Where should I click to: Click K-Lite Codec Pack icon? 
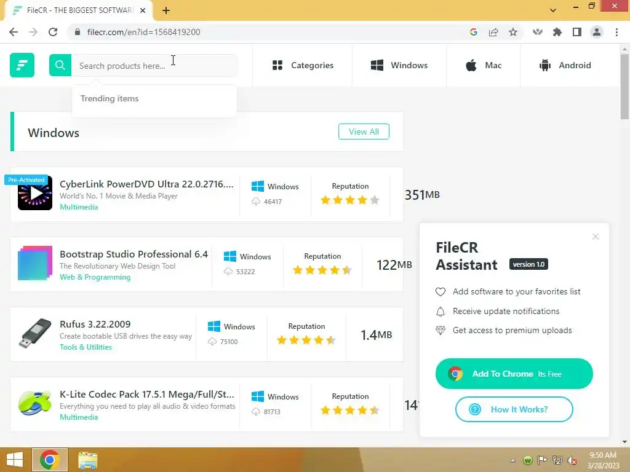pyautogui.click(x=35, y=403)
